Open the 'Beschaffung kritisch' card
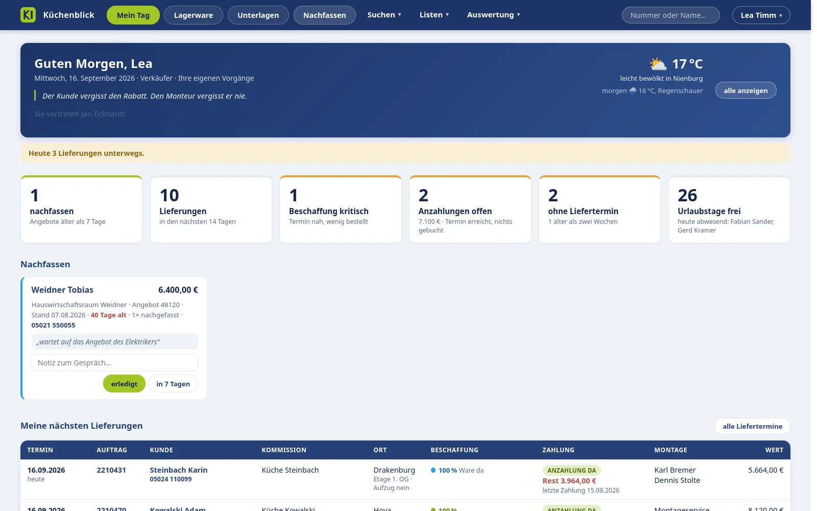This screenshot has height=511, width=817. (341, 210)
